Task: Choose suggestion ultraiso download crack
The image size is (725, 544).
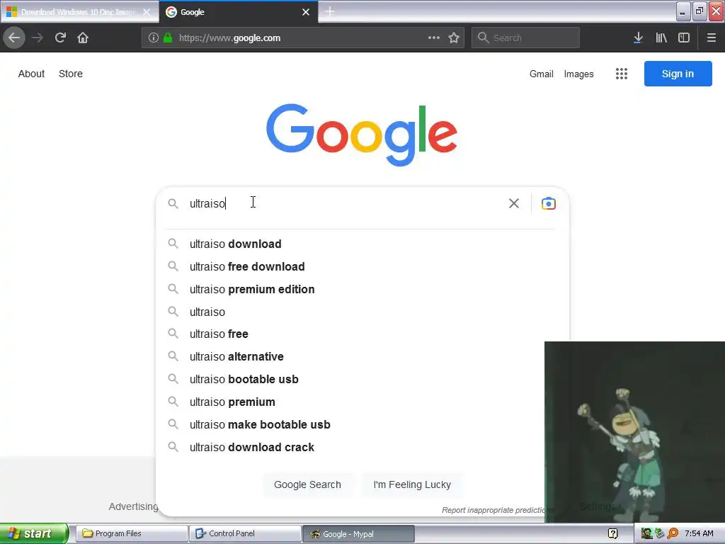Action: 351,448
